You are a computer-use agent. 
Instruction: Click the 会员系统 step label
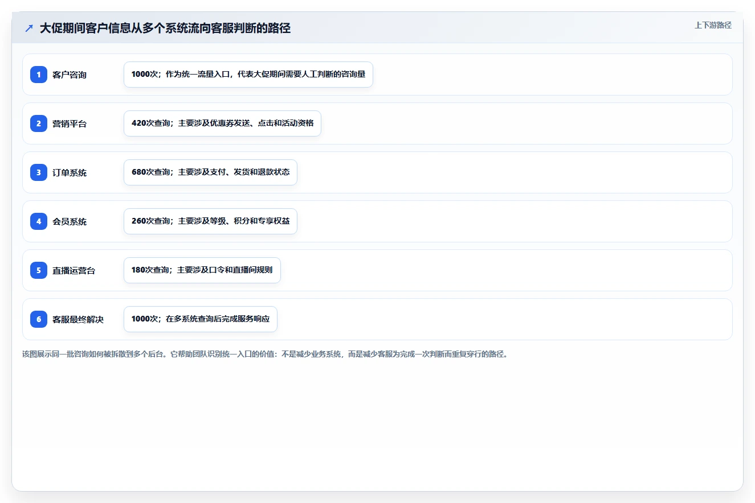point(70,221)
